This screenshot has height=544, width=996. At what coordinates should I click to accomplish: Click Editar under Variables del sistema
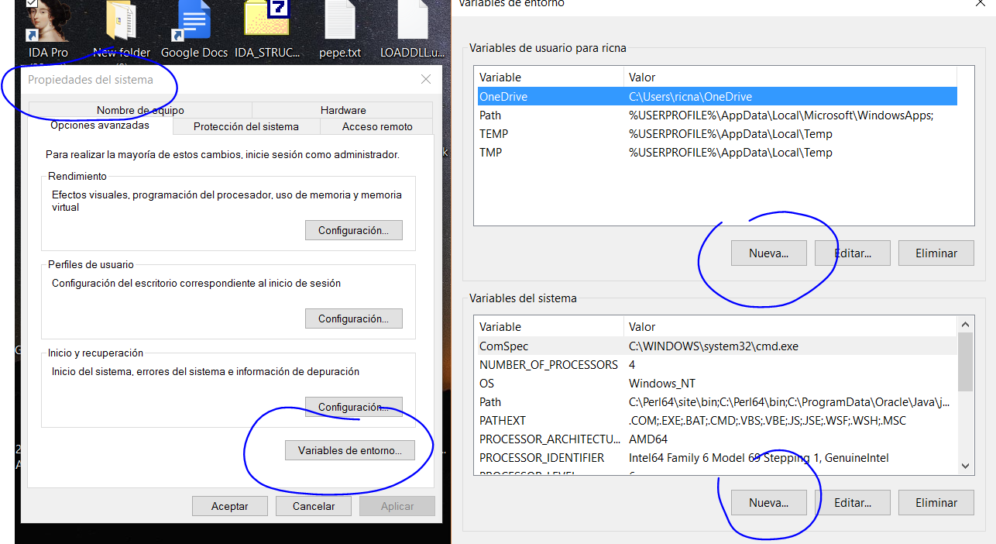[x=852, y=502]
